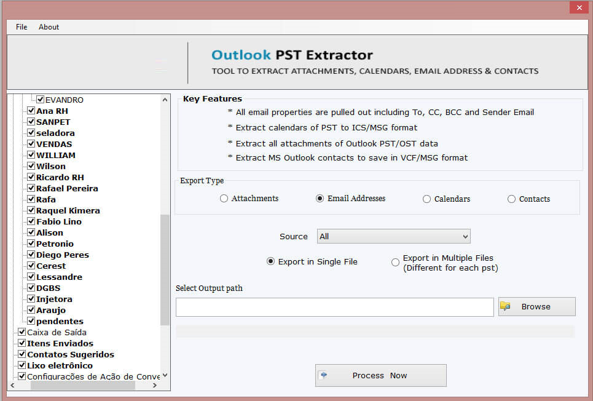Open the Source dropdown showing All
Image resolution: width=593 pixels, height=401 pixels.
tap(394, 236)
